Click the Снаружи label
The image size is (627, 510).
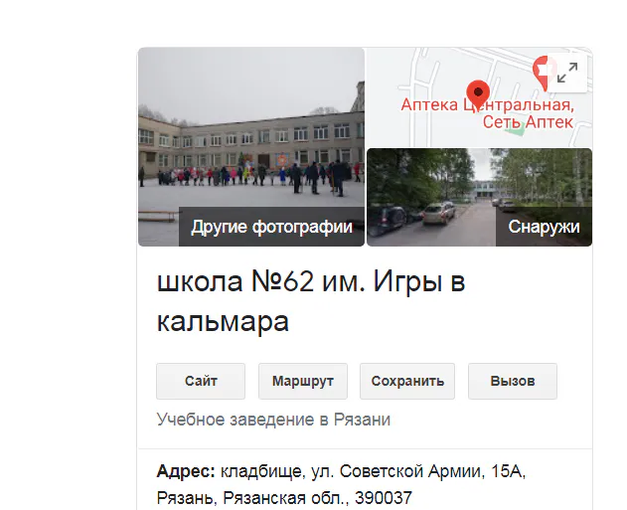(544, 227)
